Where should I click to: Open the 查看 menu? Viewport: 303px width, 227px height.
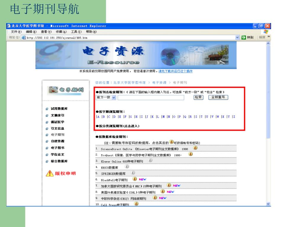[x=46, y=32]
